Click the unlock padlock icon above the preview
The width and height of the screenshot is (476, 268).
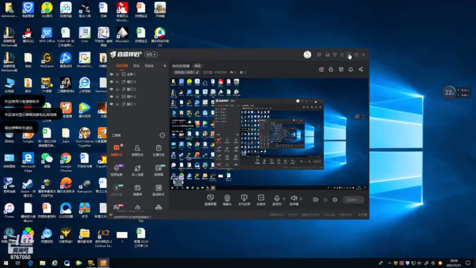[x=331, y=69]
